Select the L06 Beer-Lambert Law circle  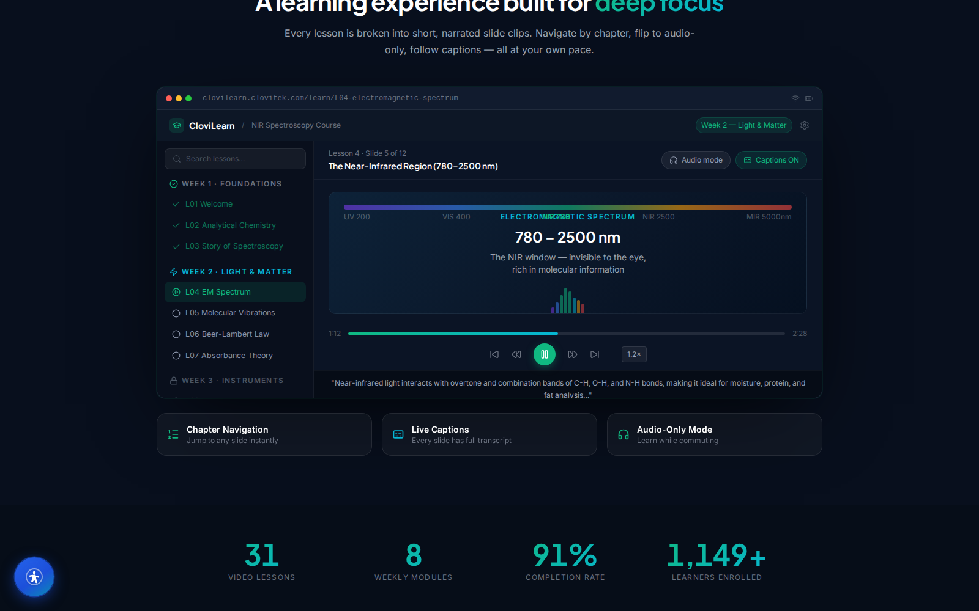176,334
